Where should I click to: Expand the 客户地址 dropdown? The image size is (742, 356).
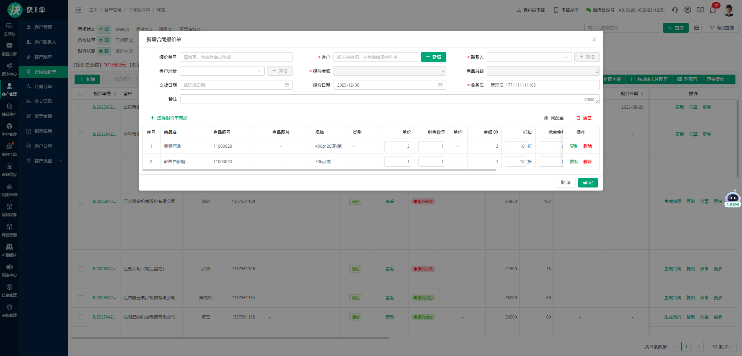tap(222, 71)
